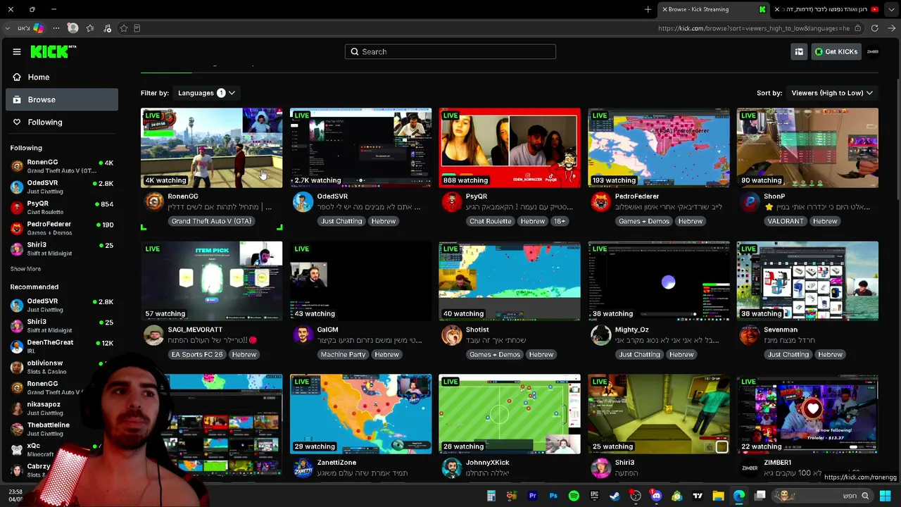Switch to the Browse - Kick Streaming tab
Image resolution: width=901 pixels, height=507 pixels.
712,9
